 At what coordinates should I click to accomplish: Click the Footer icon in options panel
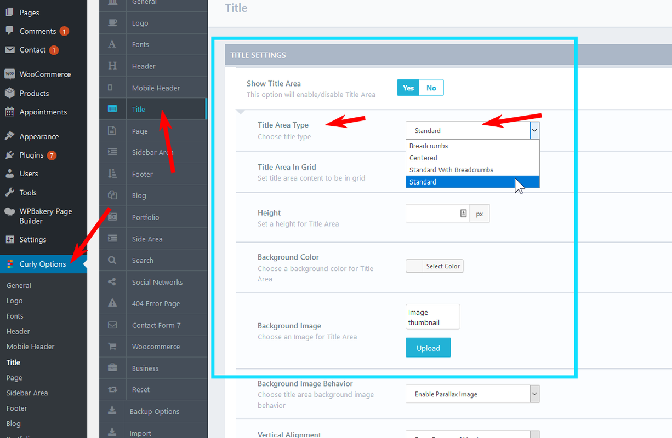[112, 174]
